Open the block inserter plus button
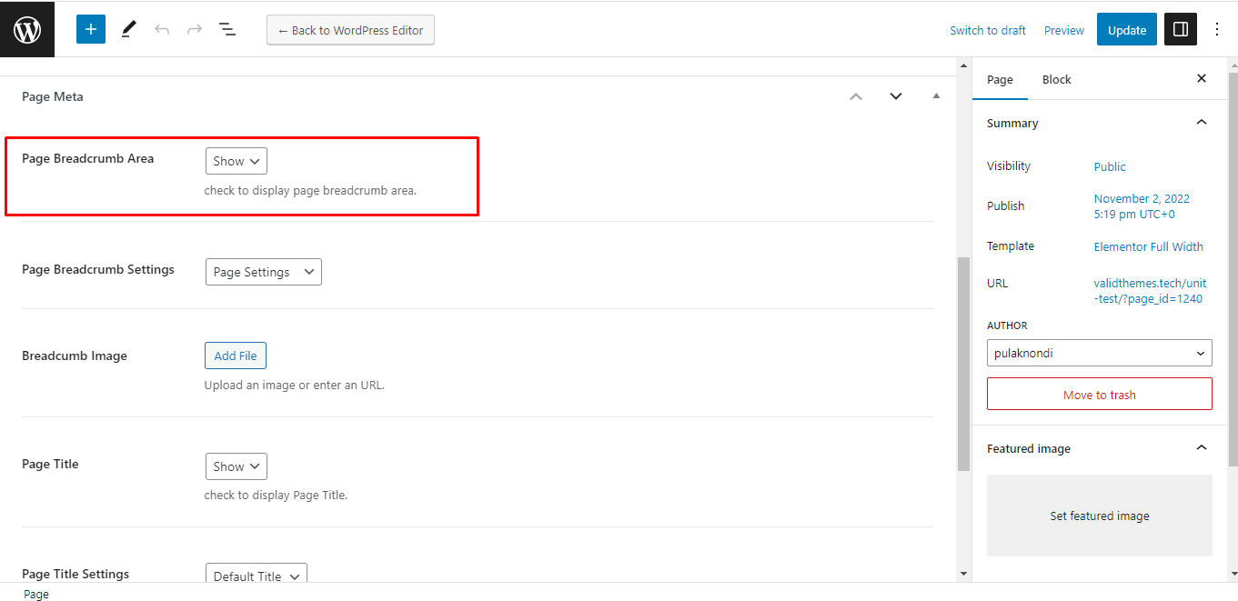 [x=91, y=29]
